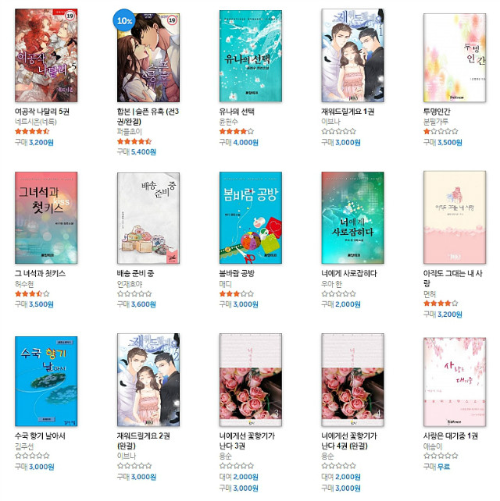Screen dimensions: 500x501
Task: Open the 너에게선 꽃향기가 난다 4권 cover
Action: pos(352,380)
